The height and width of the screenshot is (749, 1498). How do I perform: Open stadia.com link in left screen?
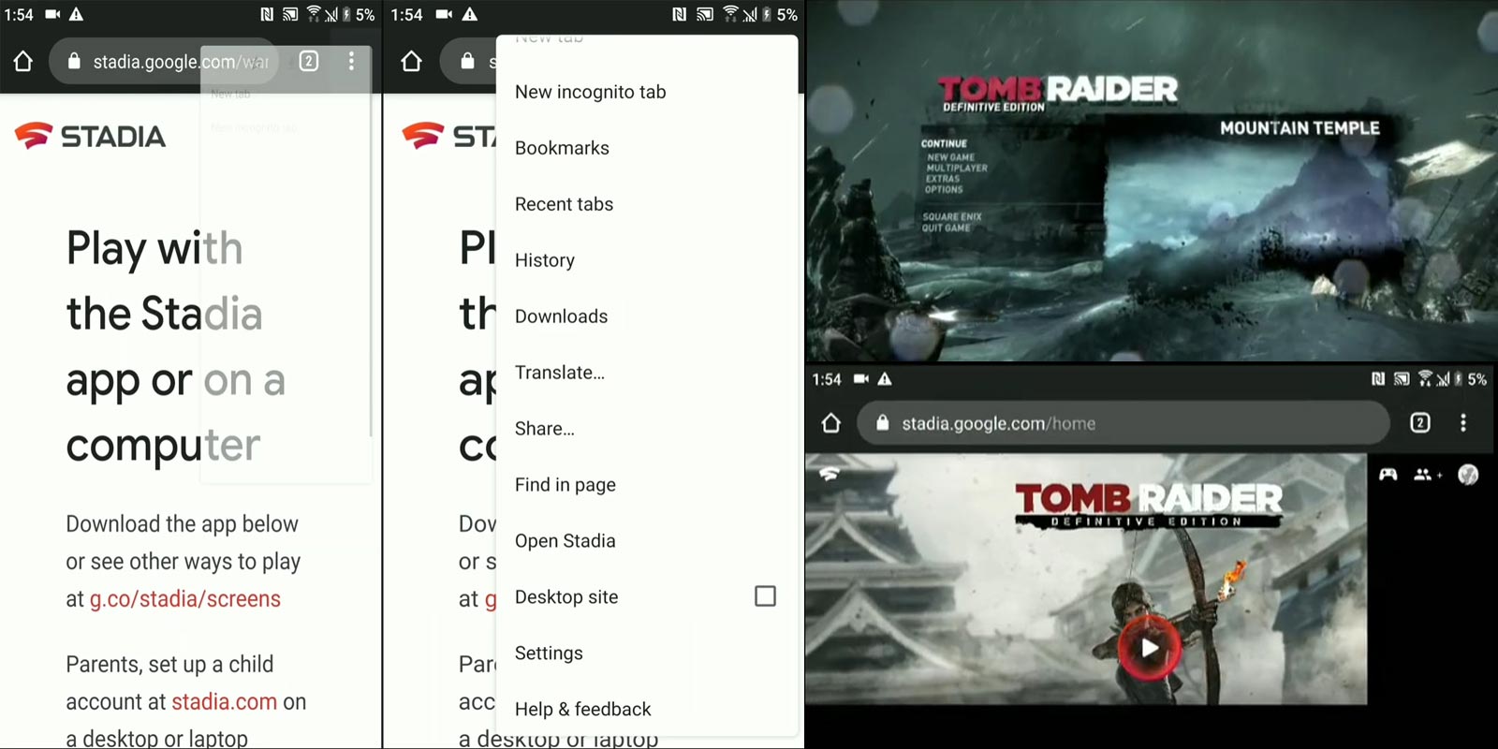pyautogui.click(x=224, y=702)
